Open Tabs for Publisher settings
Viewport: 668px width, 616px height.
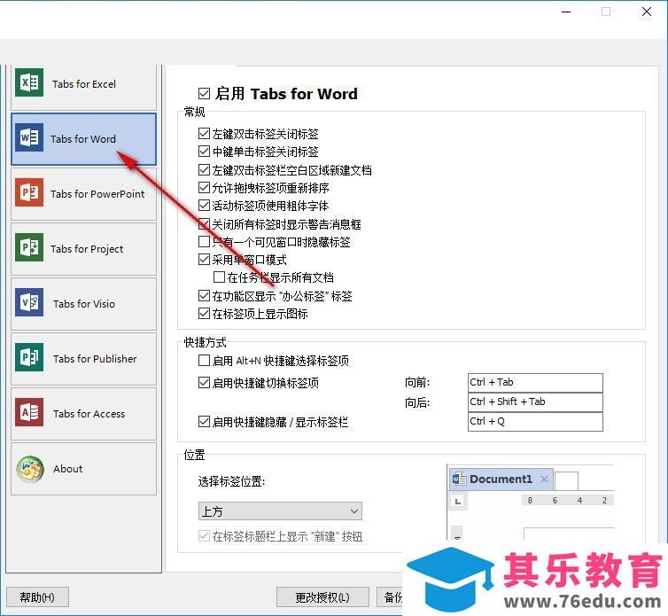(x=83, y=359)
